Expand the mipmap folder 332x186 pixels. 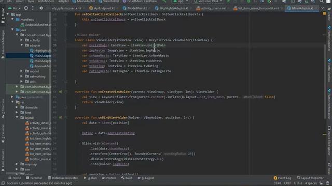click(17, 164)
